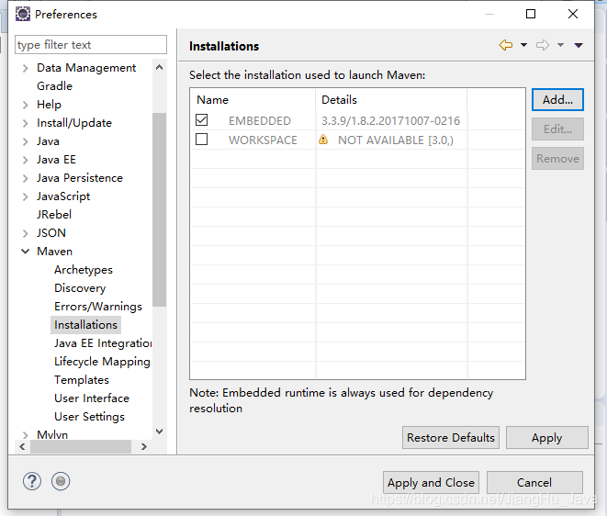Click the Add... button

(557, 100)
